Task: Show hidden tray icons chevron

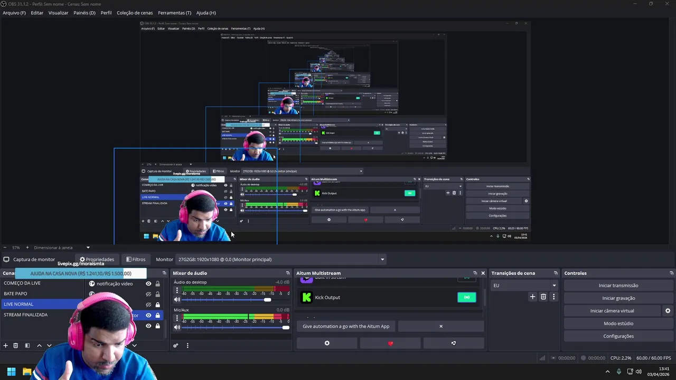Action: [x=607, y=372]
